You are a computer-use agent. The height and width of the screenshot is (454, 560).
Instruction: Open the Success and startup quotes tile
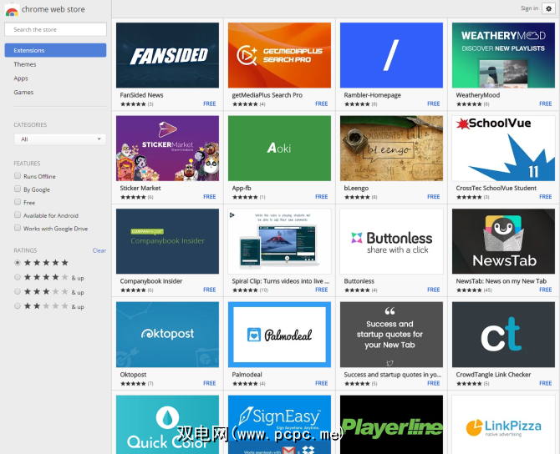pos(391,335)
